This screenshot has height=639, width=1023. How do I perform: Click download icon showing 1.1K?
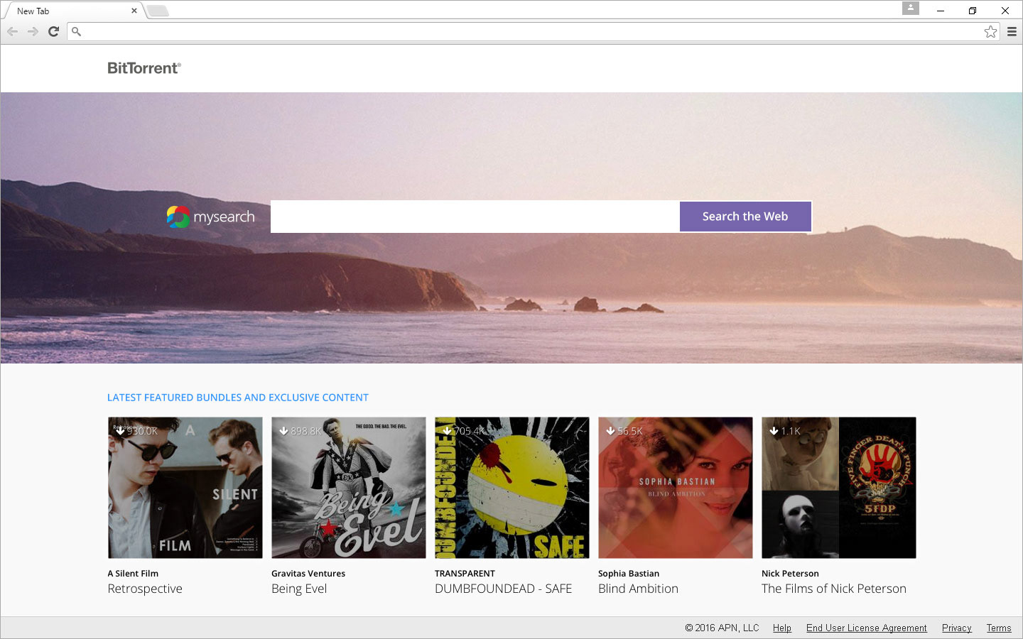click(x=774, y=430)
